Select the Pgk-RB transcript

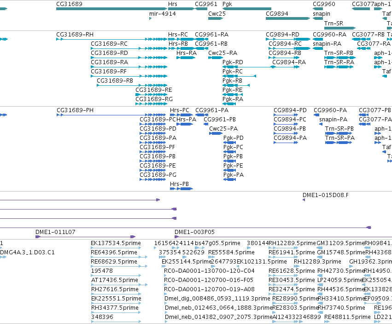(x=236, y=85)
